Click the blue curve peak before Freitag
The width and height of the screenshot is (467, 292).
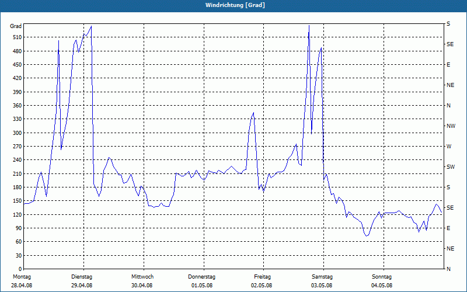253,113
